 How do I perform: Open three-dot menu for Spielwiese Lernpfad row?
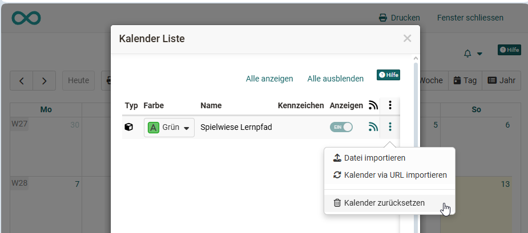(x=390, y=127)
